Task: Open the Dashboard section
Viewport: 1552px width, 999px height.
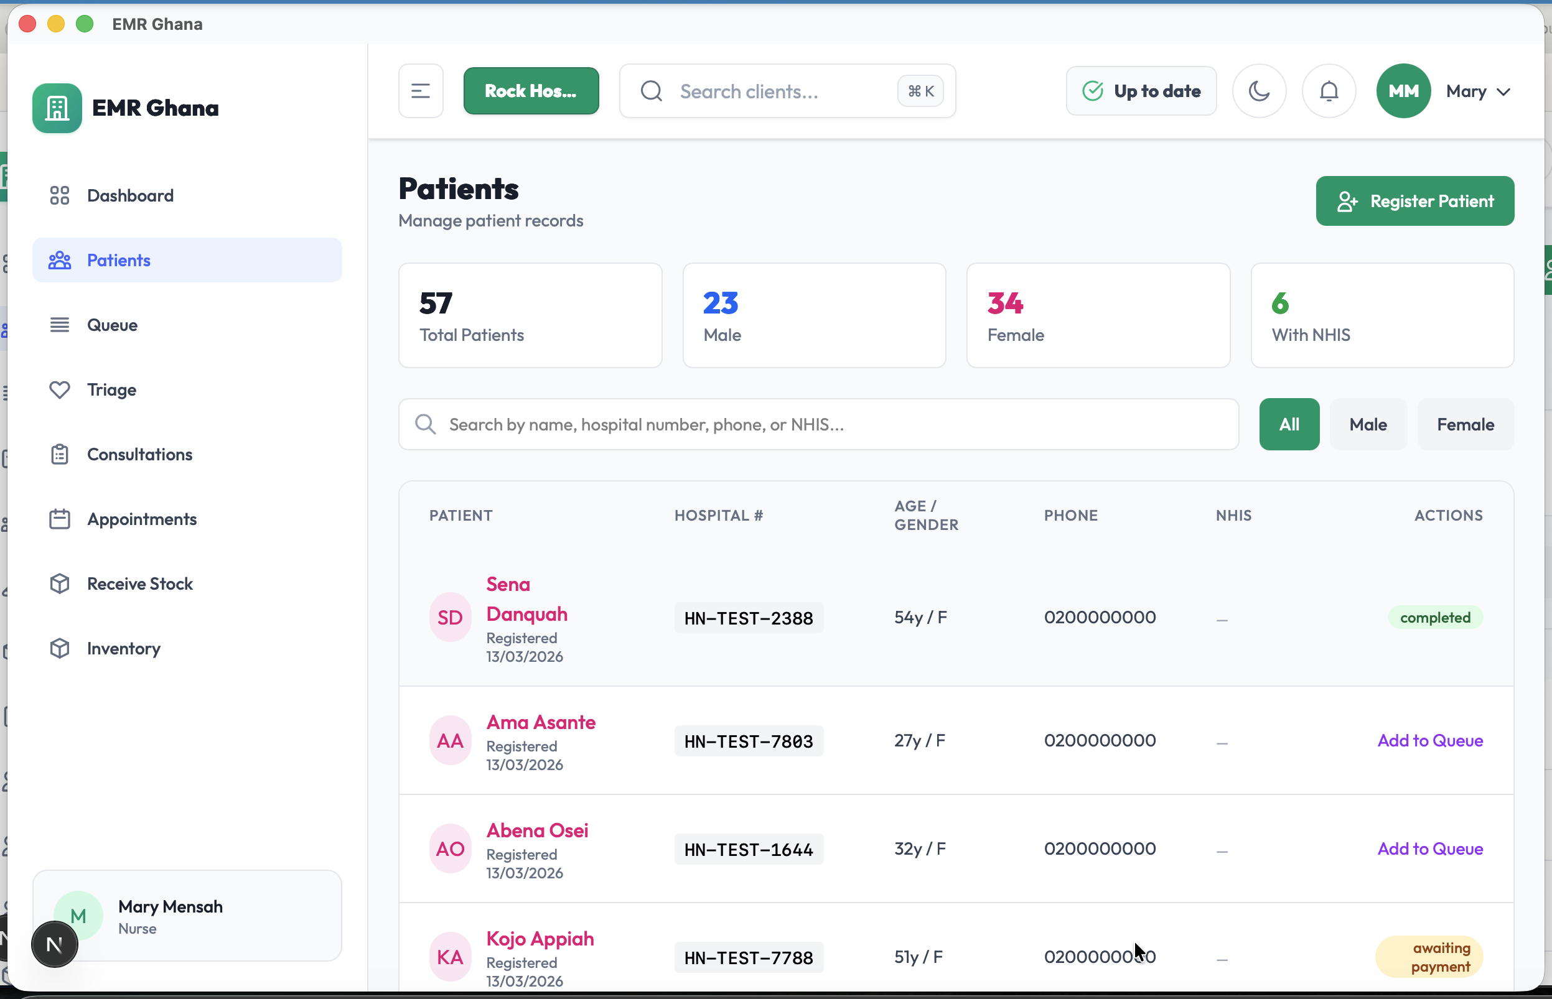Action: [130, 195]
